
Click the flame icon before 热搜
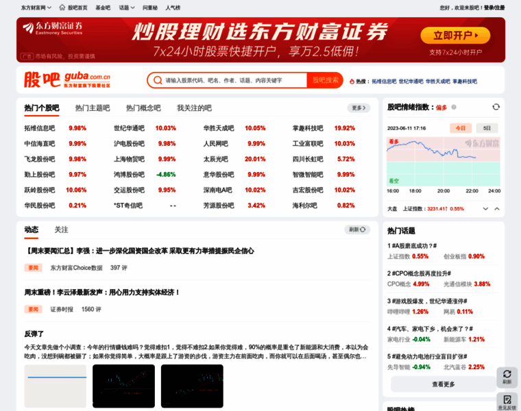(x=352, y=82)
